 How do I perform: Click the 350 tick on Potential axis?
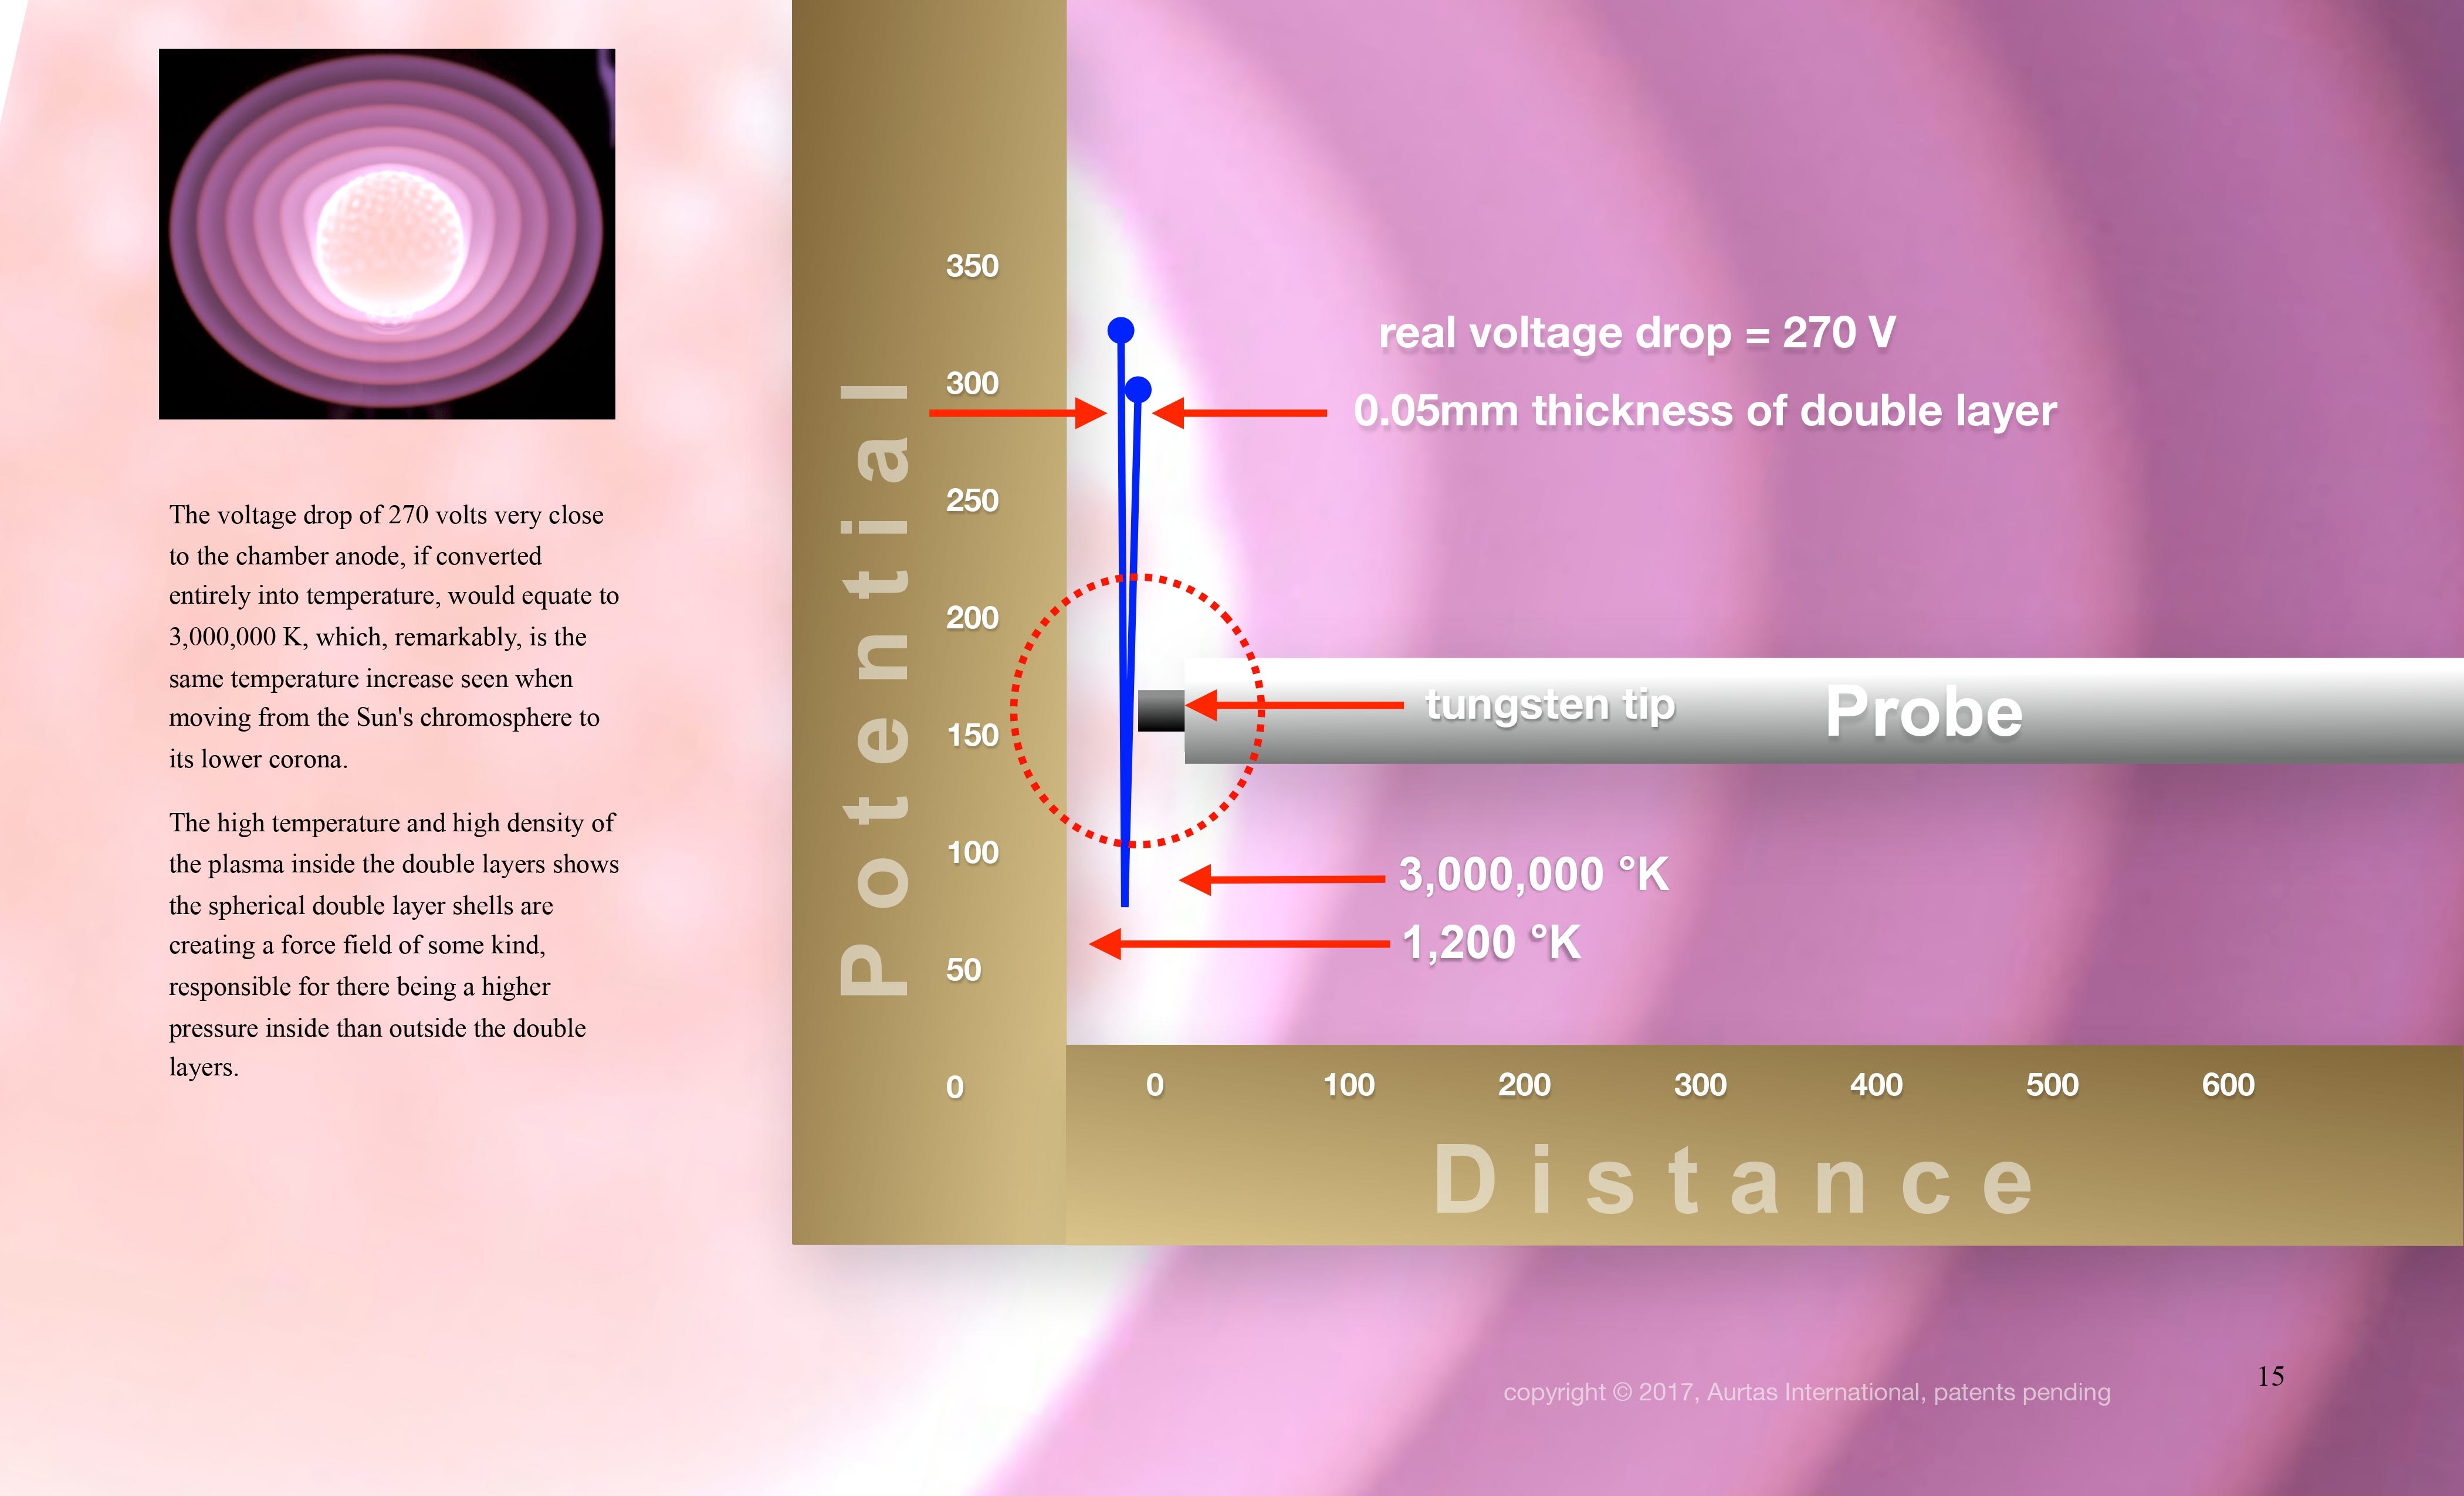point(972,266)
